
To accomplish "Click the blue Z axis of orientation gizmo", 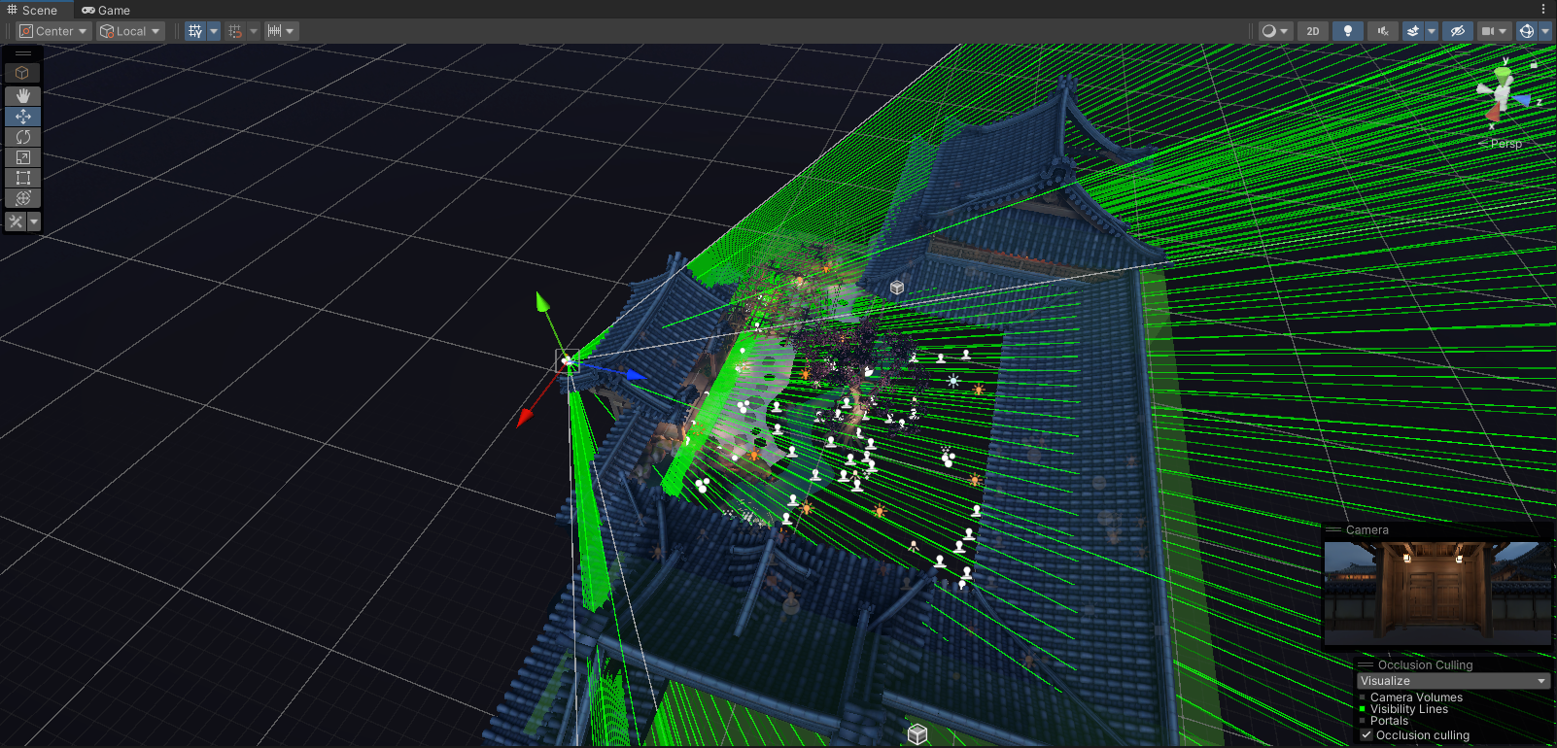I will 1523,100.
